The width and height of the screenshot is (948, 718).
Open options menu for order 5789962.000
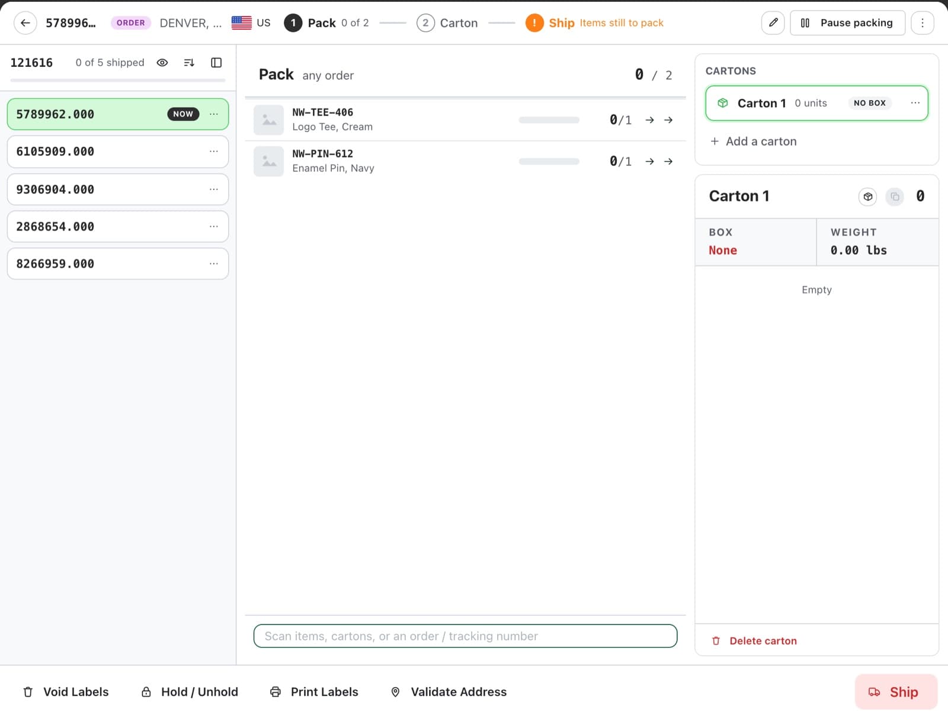coord(214,114)
